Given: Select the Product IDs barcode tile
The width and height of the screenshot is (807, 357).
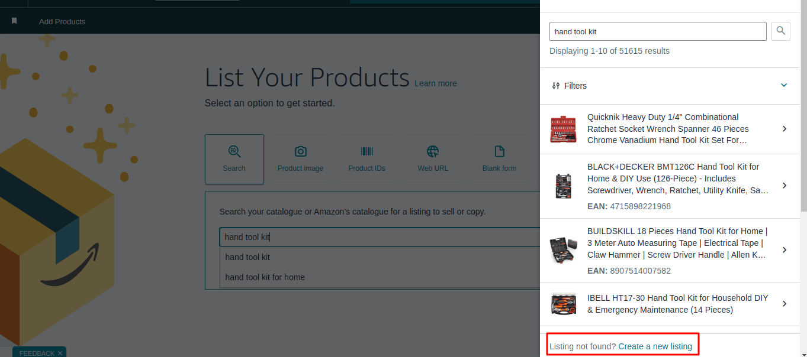Looking at the screenshot, I should coord(367,159).
